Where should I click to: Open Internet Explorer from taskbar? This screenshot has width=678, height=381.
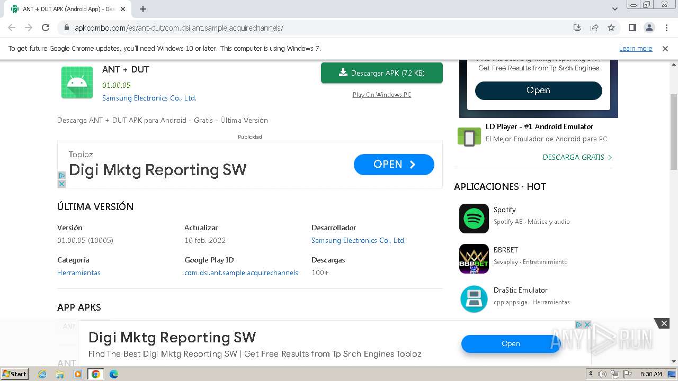[x=42, y=374]
